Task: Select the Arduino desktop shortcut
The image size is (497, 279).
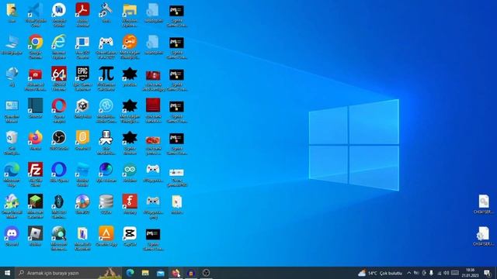Action: pyautogui.click(x=130, y=172)
